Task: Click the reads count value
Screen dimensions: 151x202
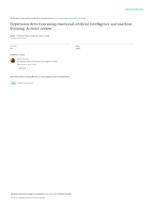Action: (78, 49)
